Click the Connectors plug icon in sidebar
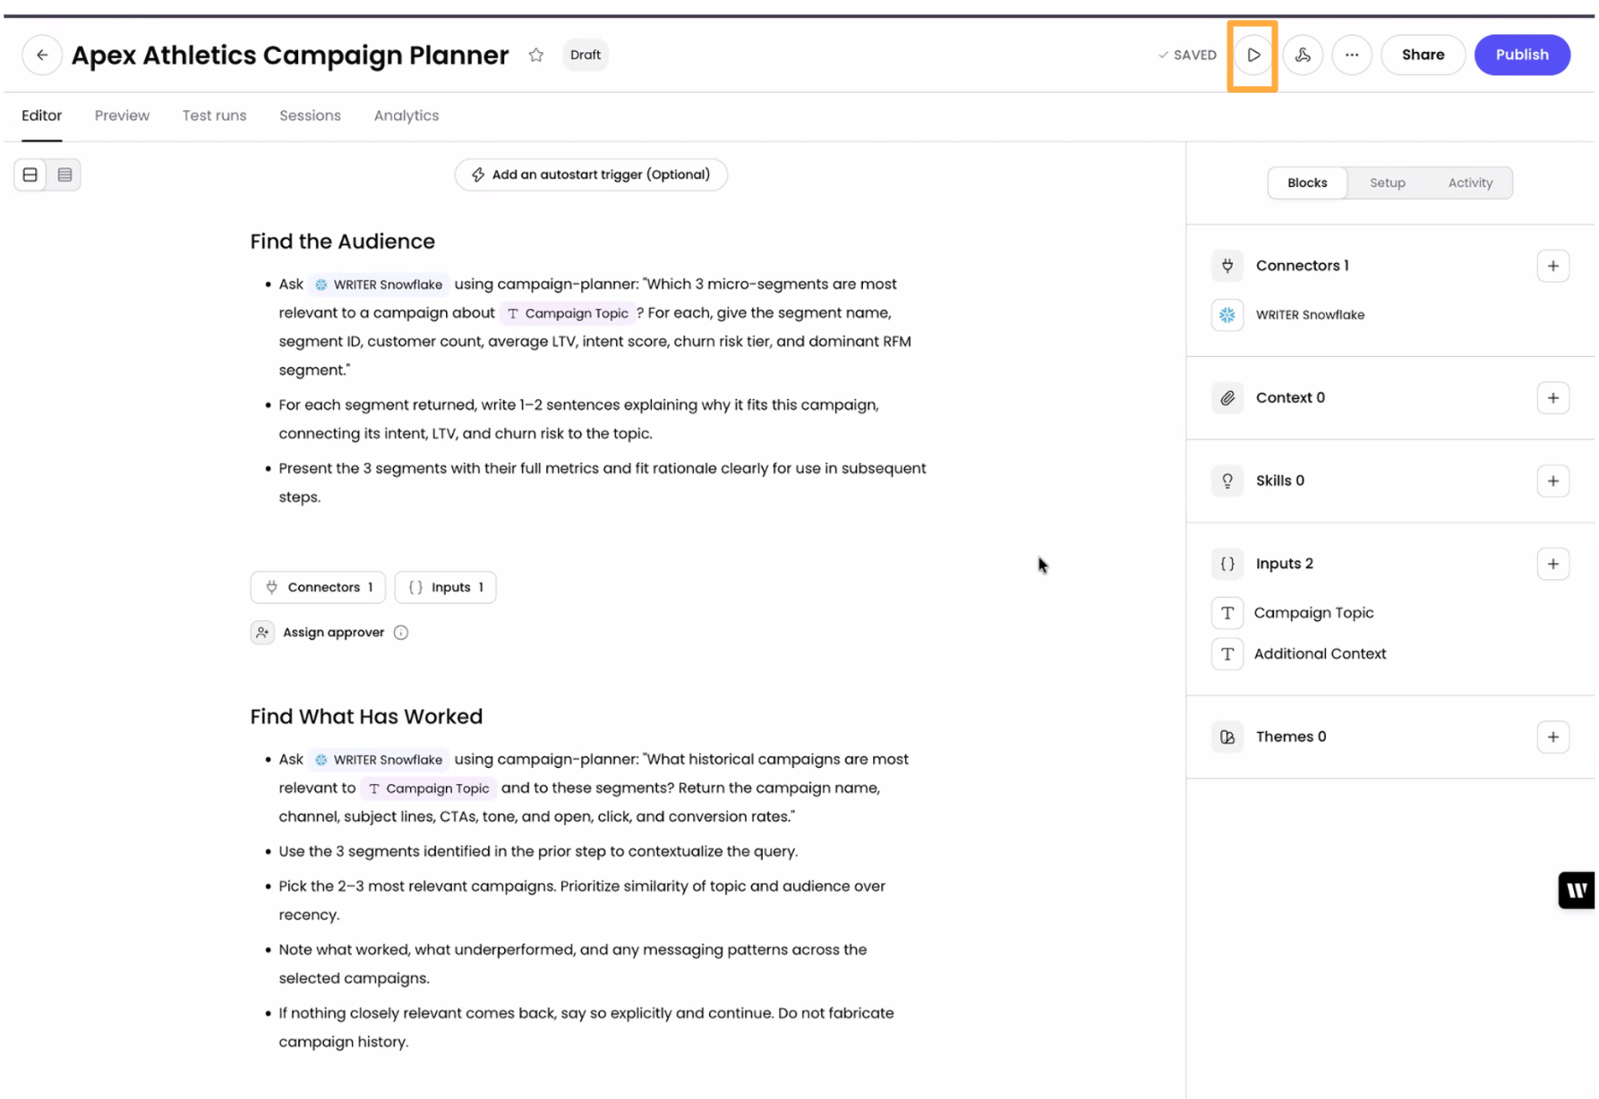 point(1227,266)
